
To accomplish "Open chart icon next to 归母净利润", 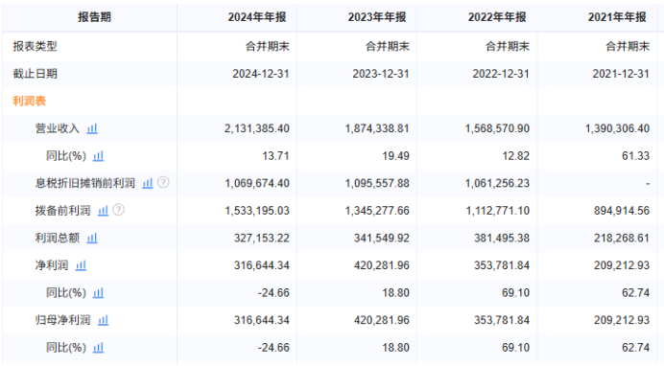I will [x=104, y=320].
